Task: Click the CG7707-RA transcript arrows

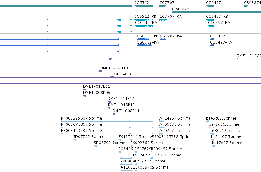Action: point(163,20)
